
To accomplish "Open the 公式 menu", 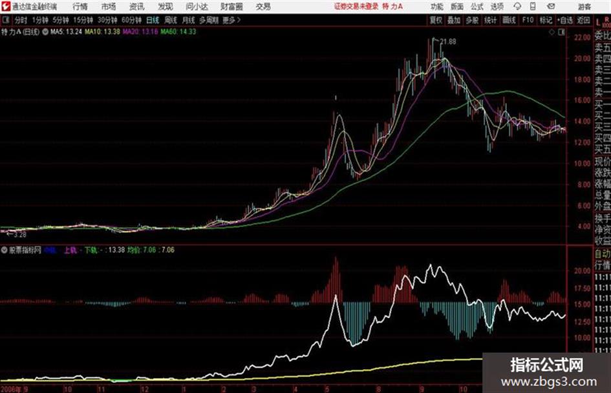I will 477,6.
